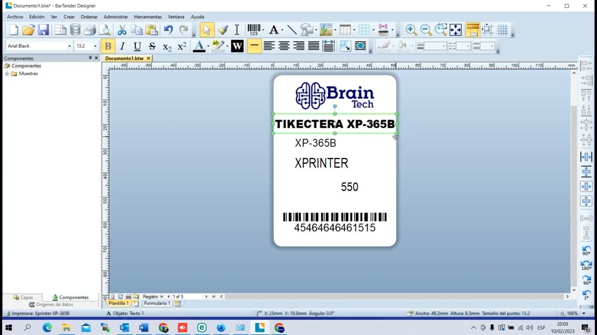The width and height of the screenshot is (597, 335).
Task: Fit label to window zoom icon
Action: click(x=456, y=30)
